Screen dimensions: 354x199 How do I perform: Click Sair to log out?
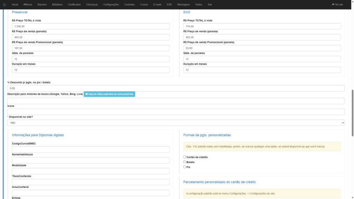[x=210, y=4]
